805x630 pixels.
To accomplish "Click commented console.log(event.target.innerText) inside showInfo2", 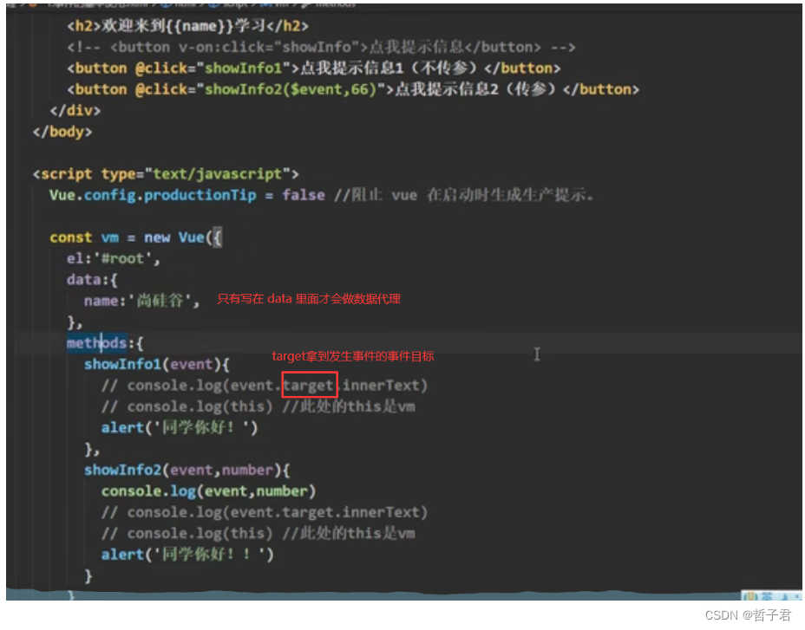I will click(264, 512).
